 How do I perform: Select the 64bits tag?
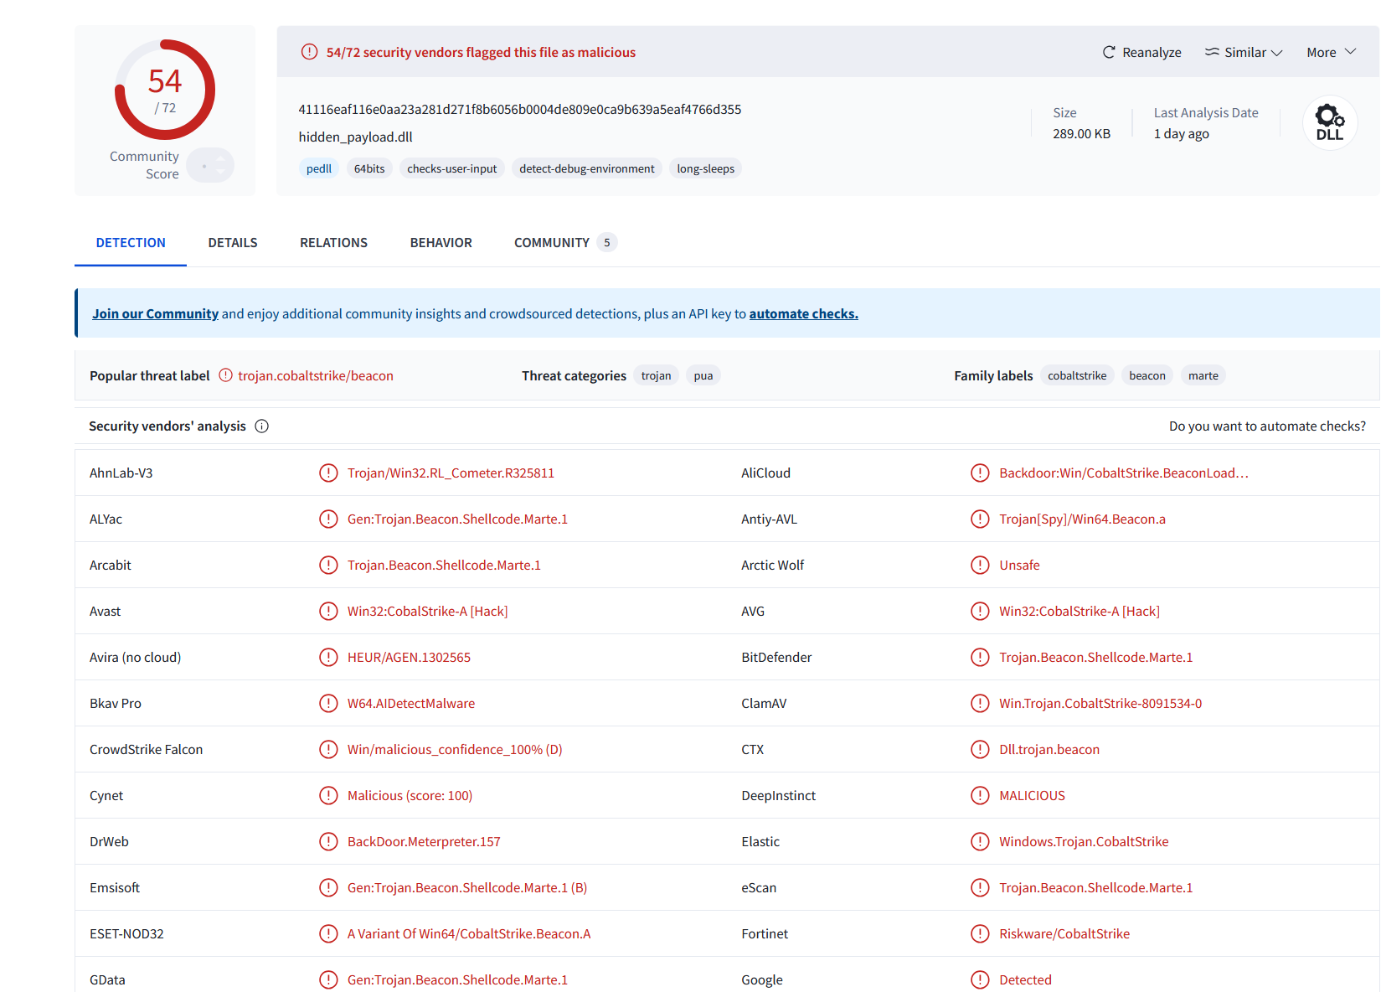pyautogui.click(x=369, y=168)
